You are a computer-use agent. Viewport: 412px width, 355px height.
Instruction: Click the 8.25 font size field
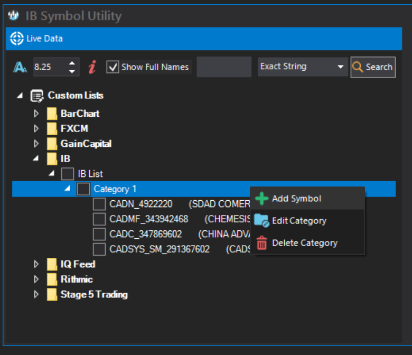50,67
